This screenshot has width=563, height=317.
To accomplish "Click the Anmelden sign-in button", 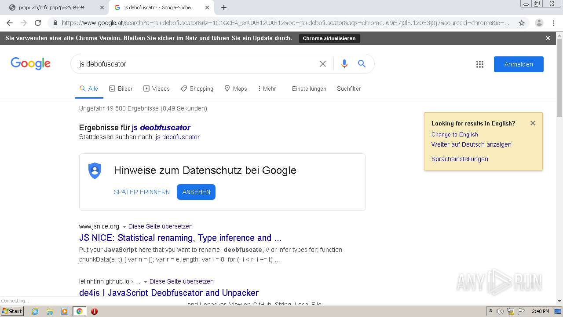I will click(519, 64).
